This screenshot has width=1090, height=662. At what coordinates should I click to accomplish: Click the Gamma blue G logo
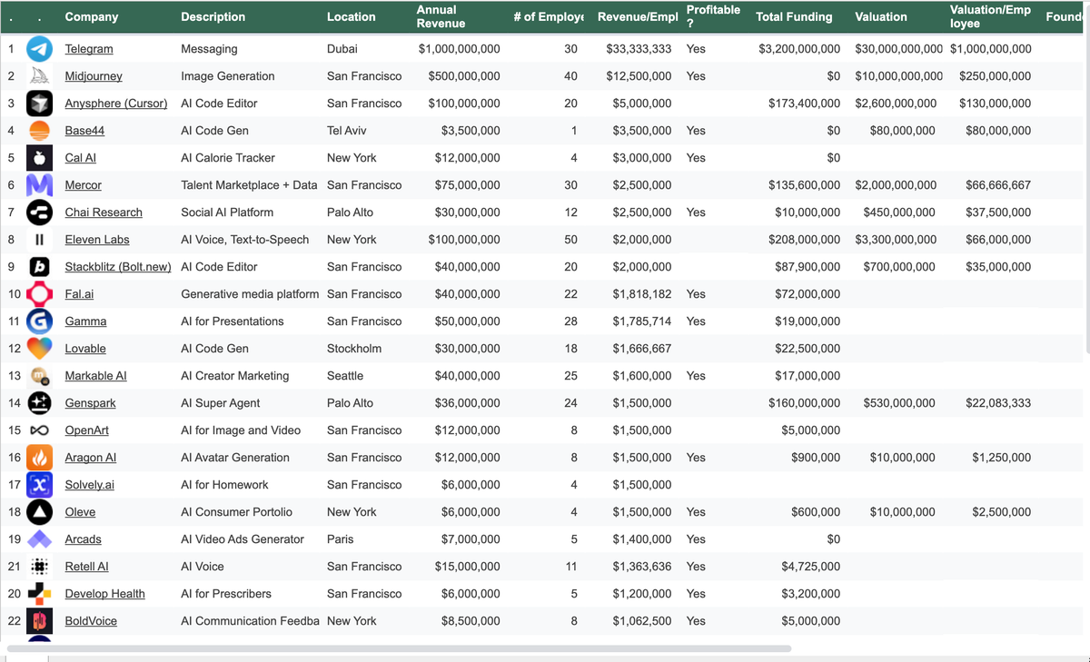39,321
